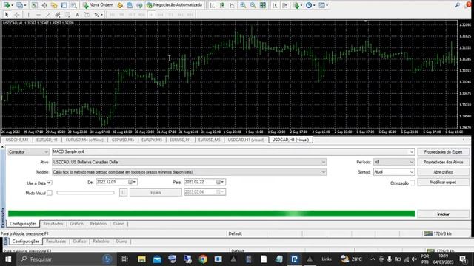The image size is (474, 266).
Task: Click the green test progress bar
Action: 211,214
